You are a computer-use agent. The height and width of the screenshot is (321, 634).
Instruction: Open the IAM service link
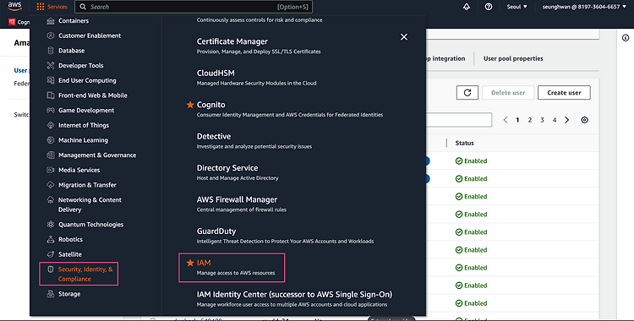coord(204,263)
